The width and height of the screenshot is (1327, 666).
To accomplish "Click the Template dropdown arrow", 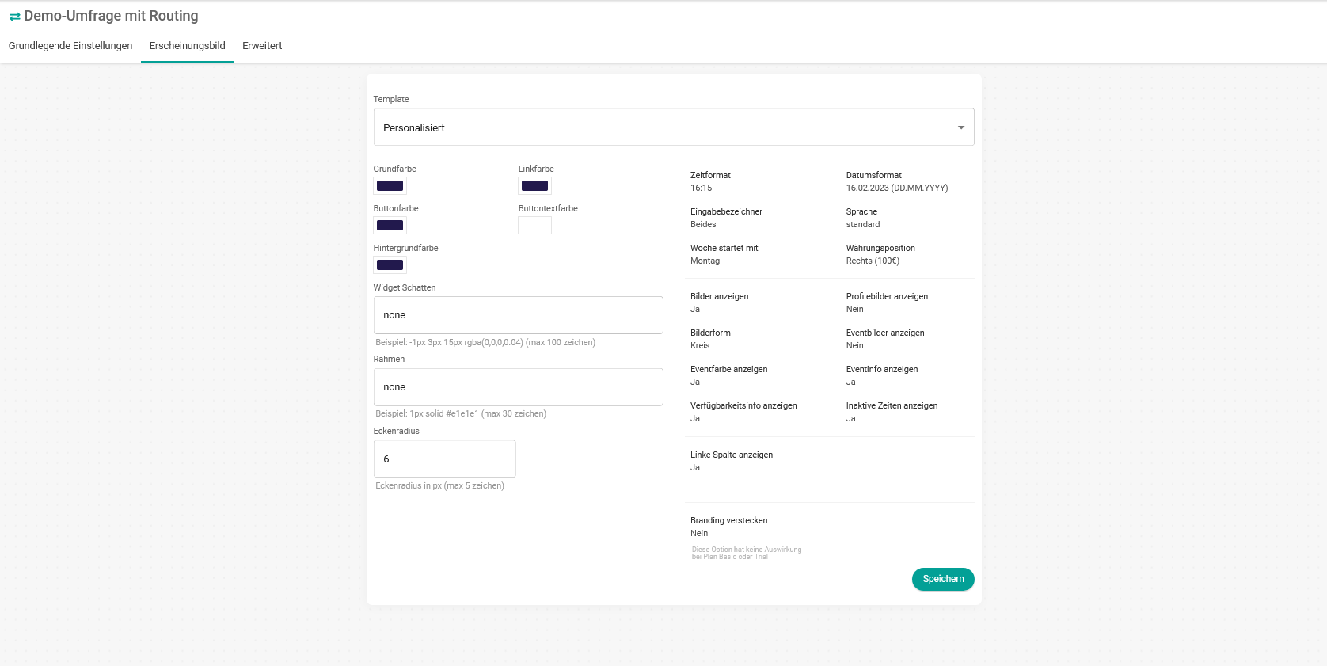I will point(961,127).
